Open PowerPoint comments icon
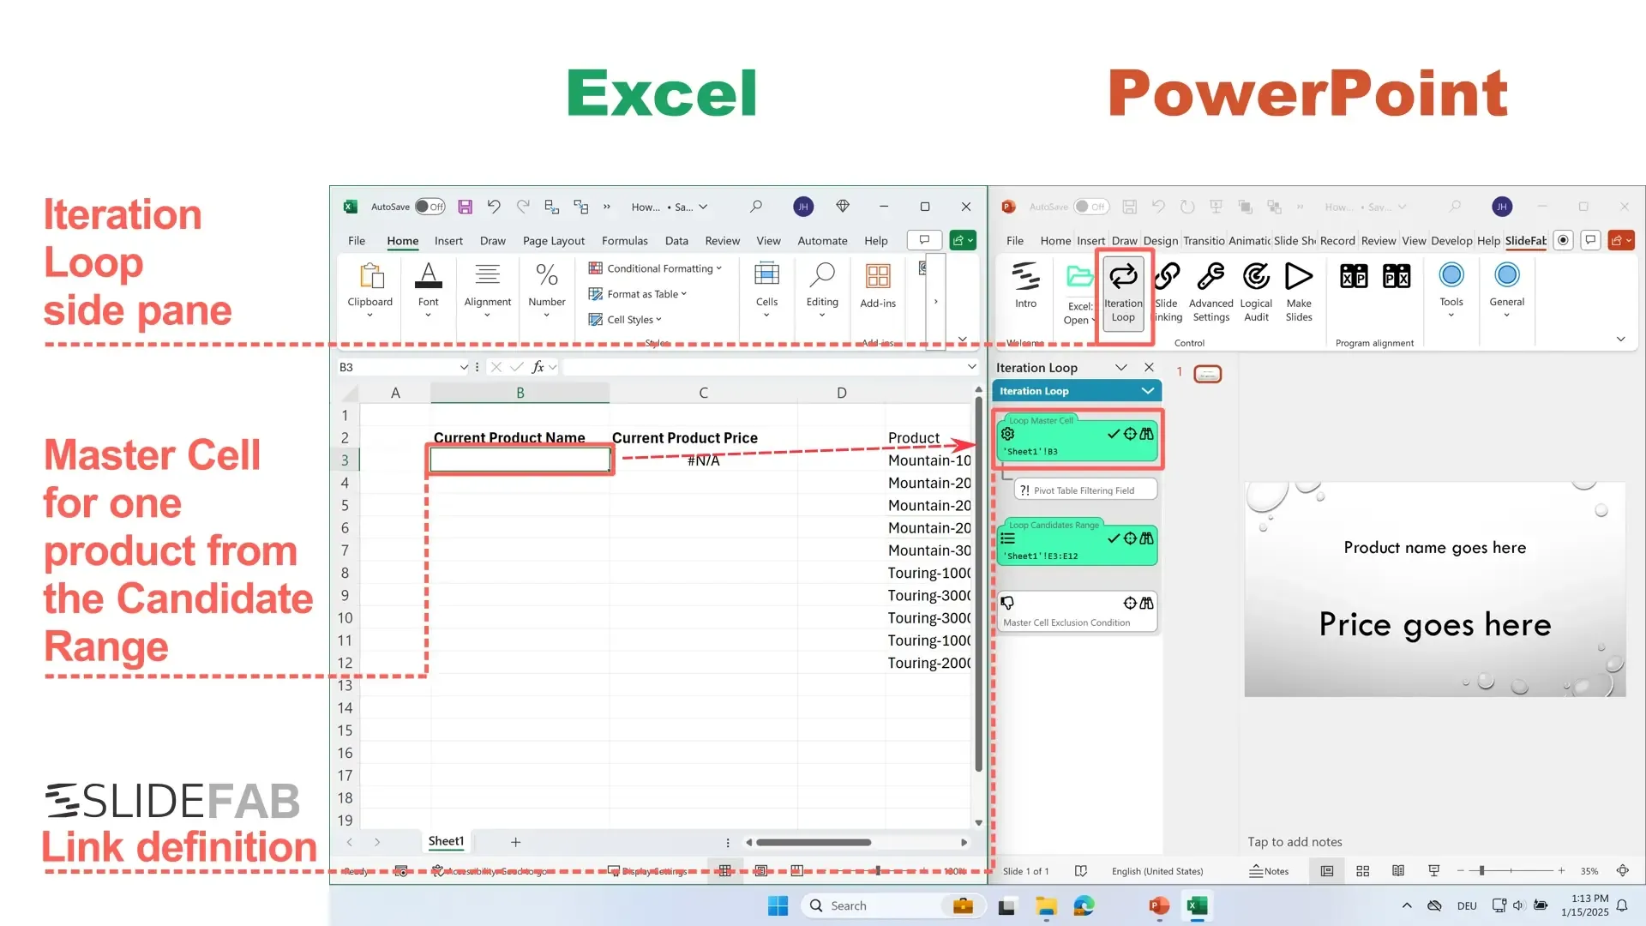This screenshot has height=926, width=1646. [1591, 240]
